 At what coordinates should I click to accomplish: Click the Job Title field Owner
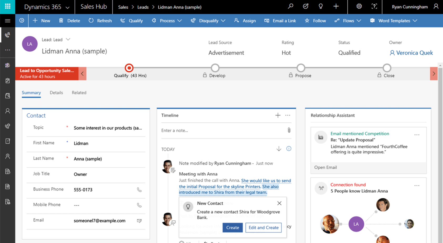(109, 174)
